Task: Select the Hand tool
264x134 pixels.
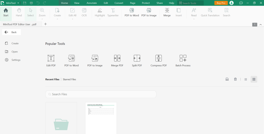Action: [x=19, y=13]
